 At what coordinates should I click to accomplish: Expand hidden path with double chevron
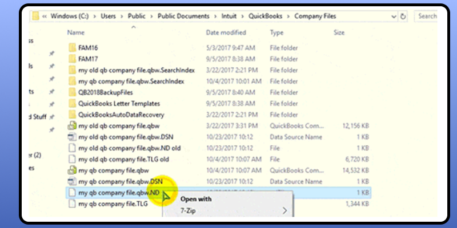coord(45,17)
